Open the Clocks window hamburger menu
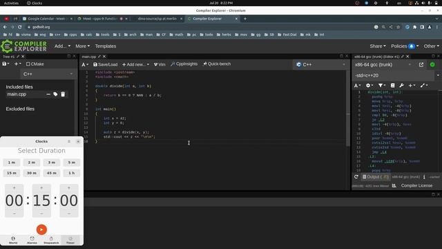 [x=69, y=141]
